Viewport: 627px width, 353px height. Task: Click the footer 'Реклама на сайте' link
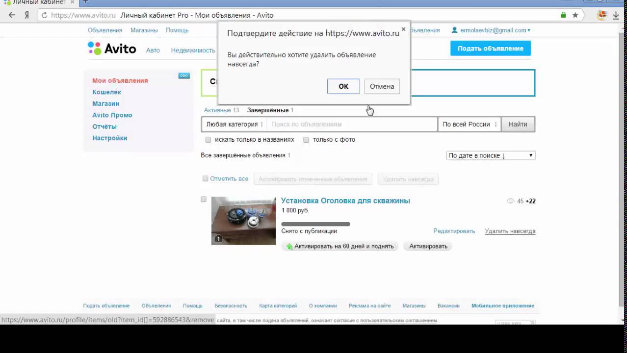(370, 305)
